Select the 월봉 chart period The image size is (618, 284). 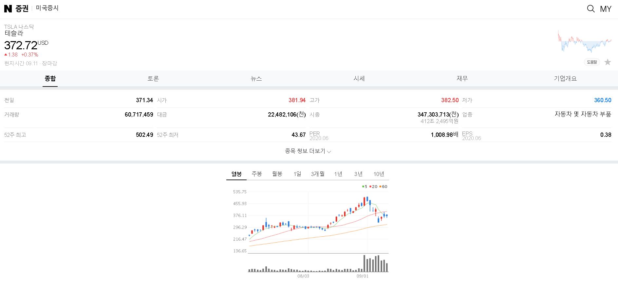[277, 174]
